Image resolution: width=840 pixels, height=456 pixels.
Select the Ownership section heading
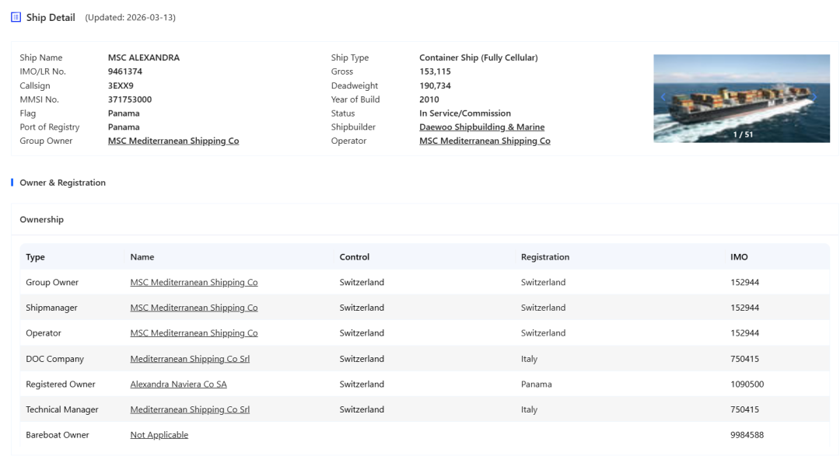pos(42,220)
